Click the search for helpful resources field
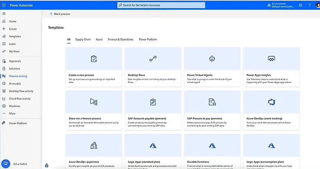This screenshot has width=320, height=169. pyautogui.click(x=161, y=5)
